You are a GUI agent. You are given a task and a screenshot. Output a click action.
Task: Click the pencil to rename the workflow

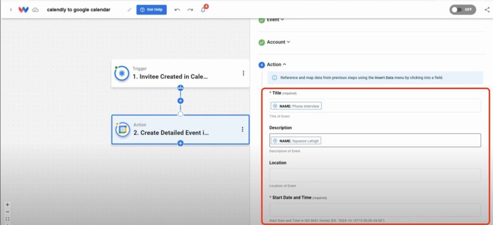tap(129, 10)
